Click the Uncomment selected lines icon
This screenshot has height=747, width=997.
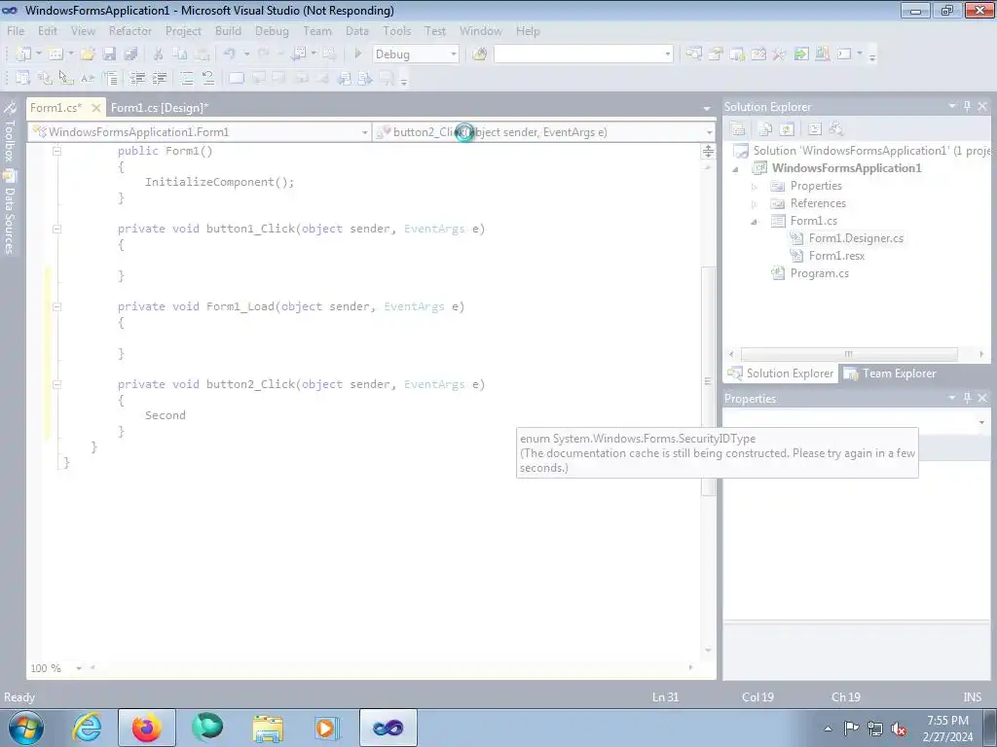[x=208, y=78]
